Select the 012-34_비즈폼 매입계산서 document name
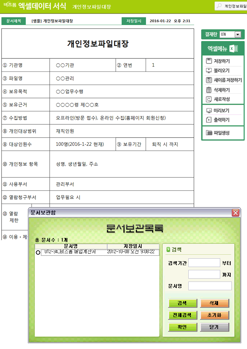 (70, 252)
